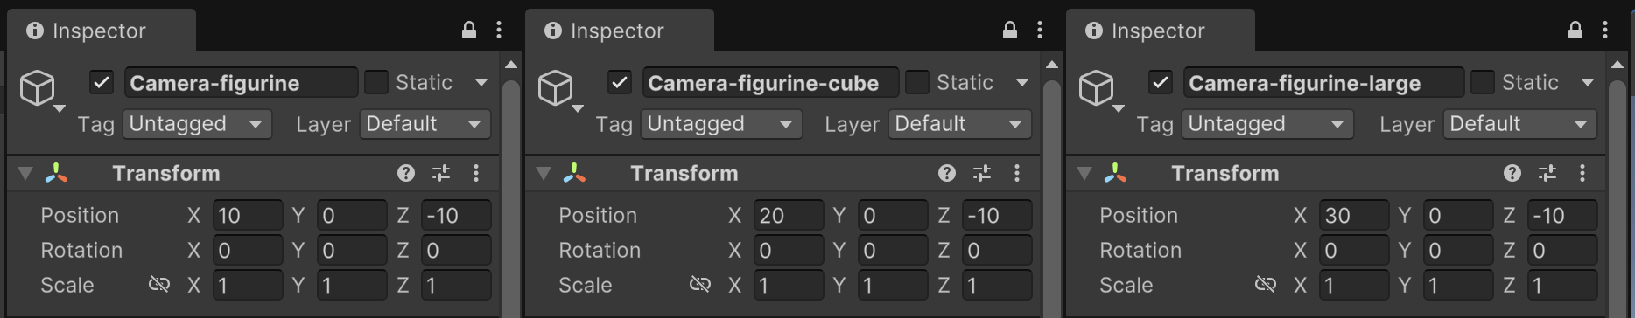Viewport: 1635px width, 318px height.
Task: Select the first Inspector tab
Action: pyautogui.click(x=101, y=31)
